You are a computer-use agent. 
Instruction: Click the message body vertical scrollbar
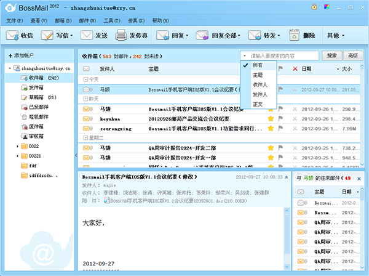[287, 238]
